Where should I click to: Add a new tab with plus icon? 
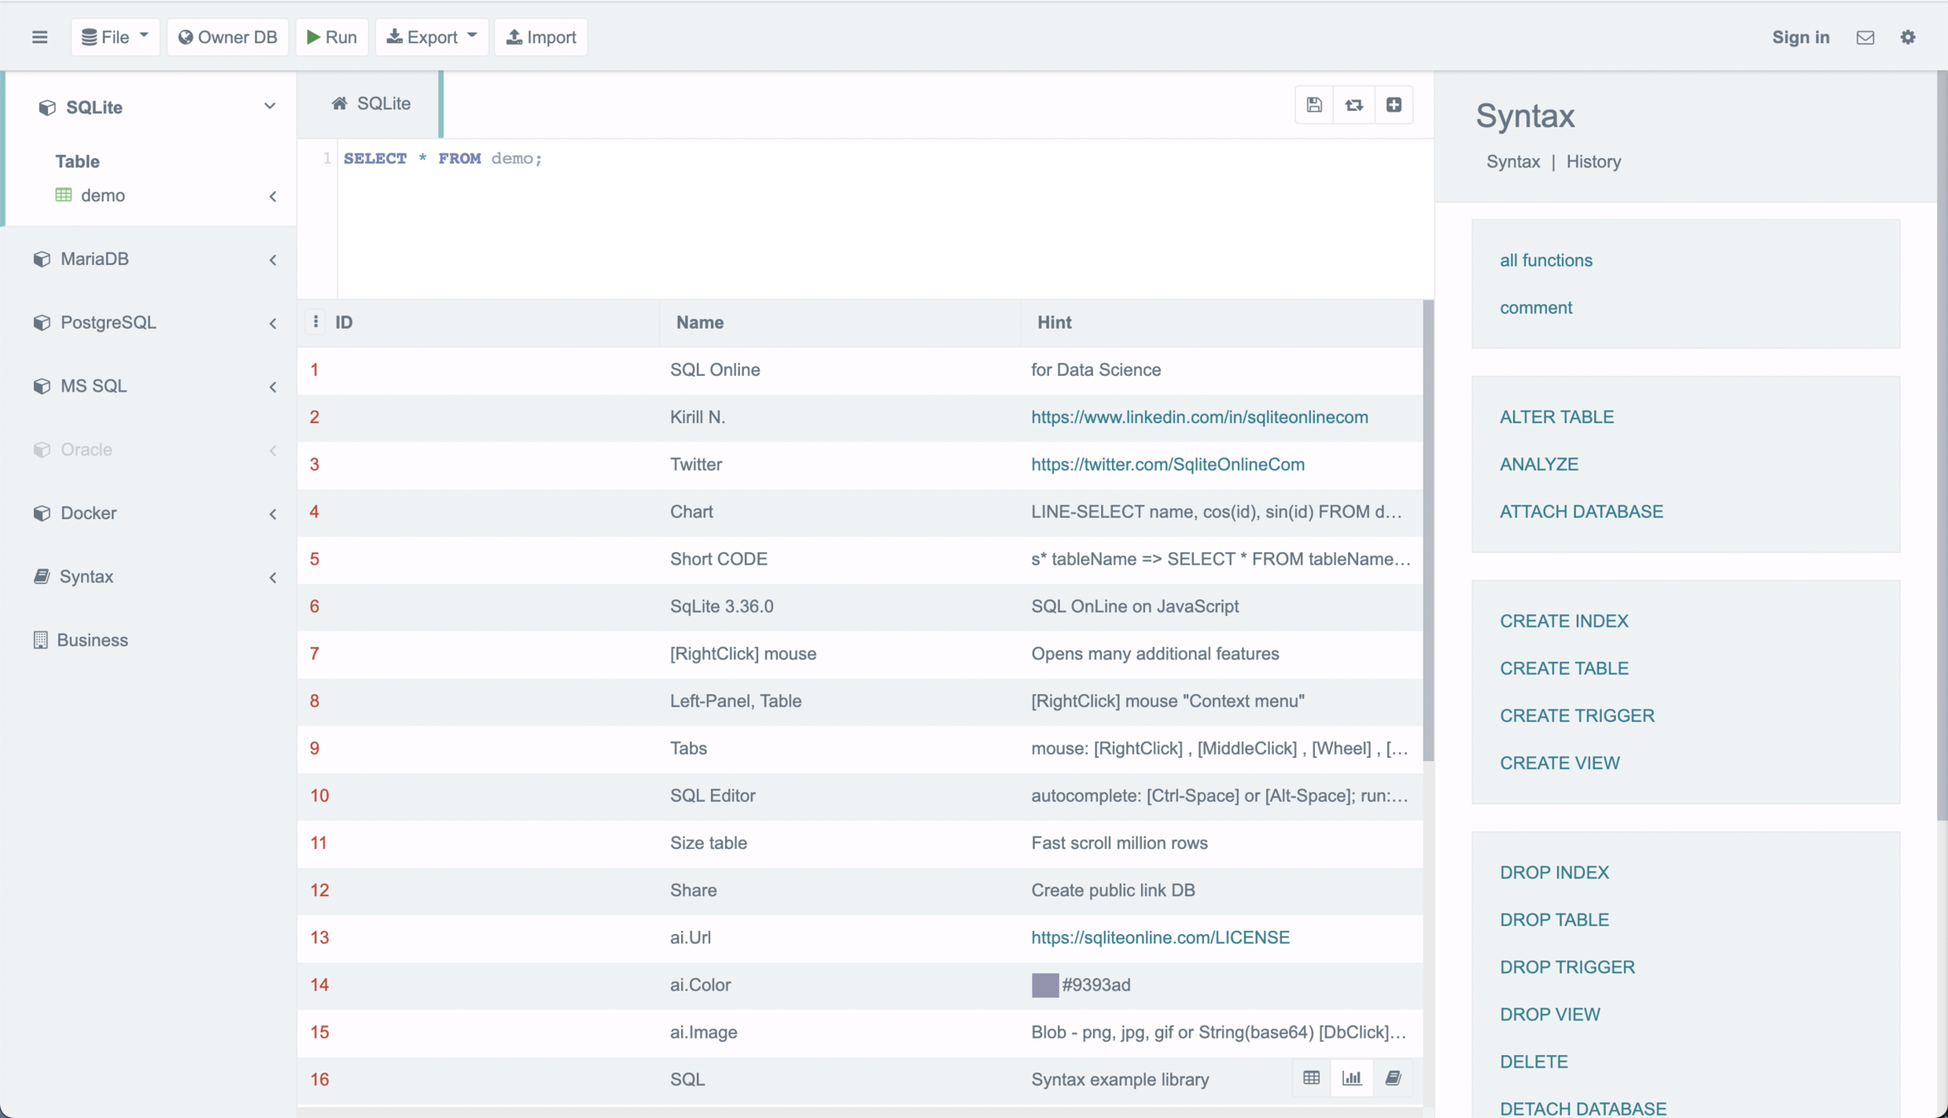pyautogui.click(x=1394, y=105)
